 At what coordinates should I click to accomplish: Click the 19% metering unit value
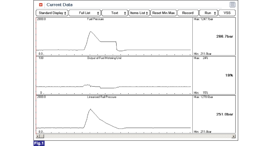(x=229, y=75)
